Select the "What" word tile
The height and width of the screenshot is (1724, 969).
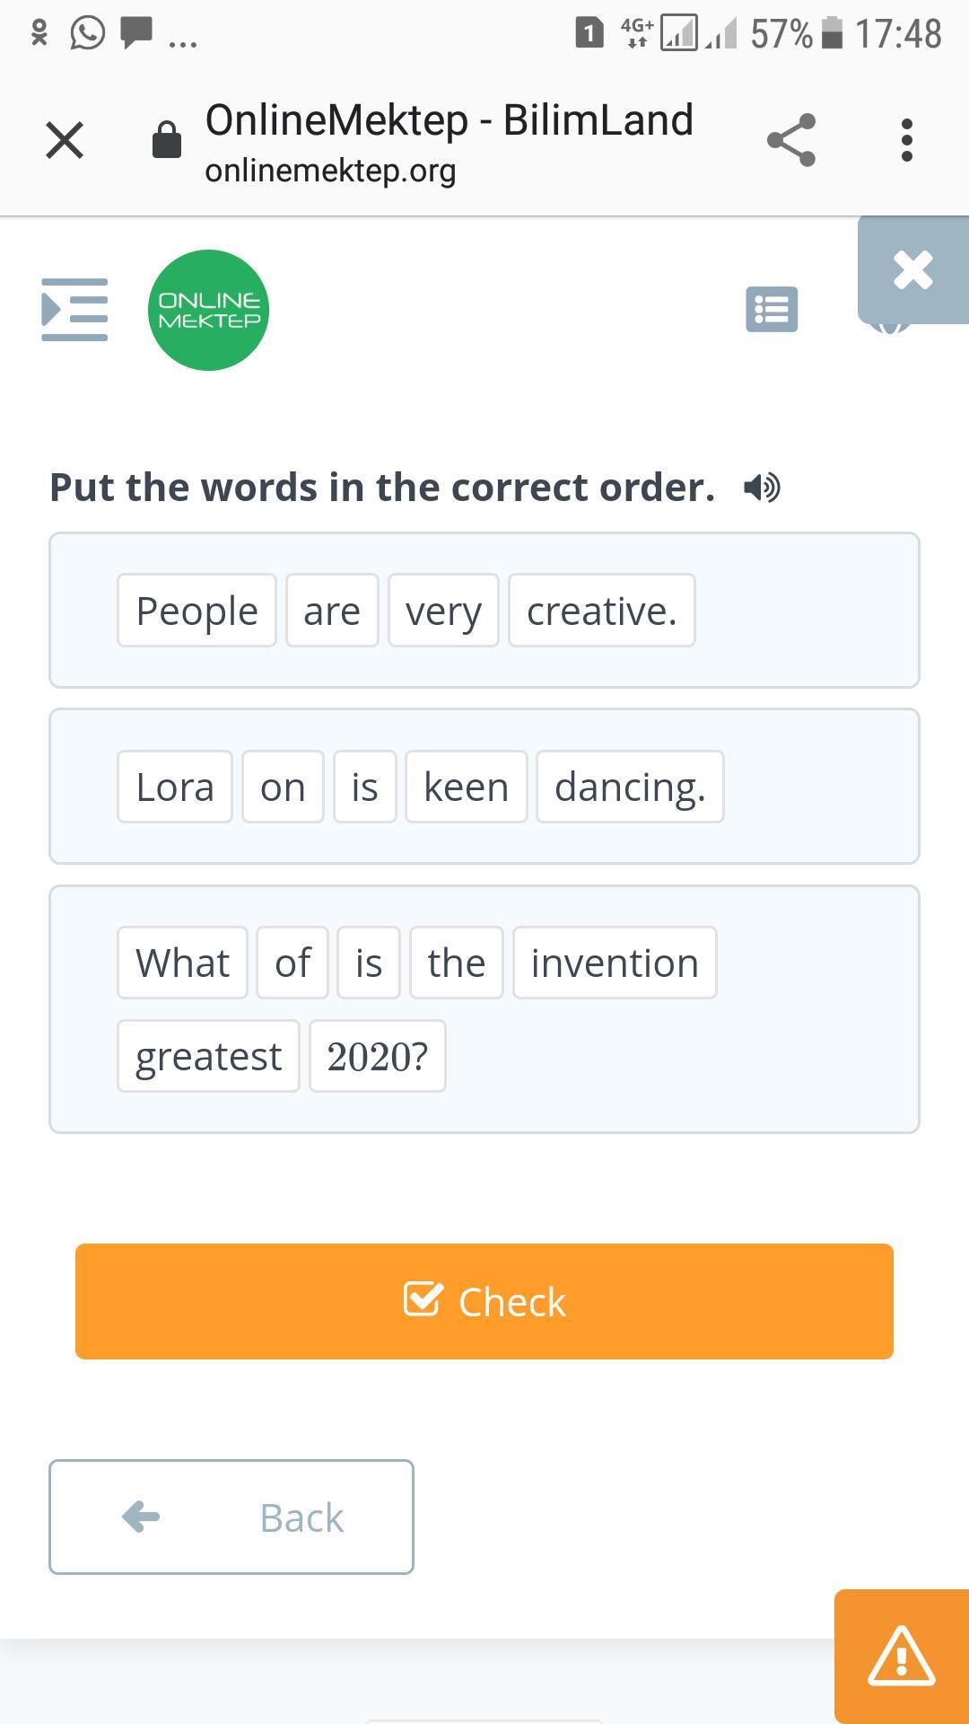(182, 963)
